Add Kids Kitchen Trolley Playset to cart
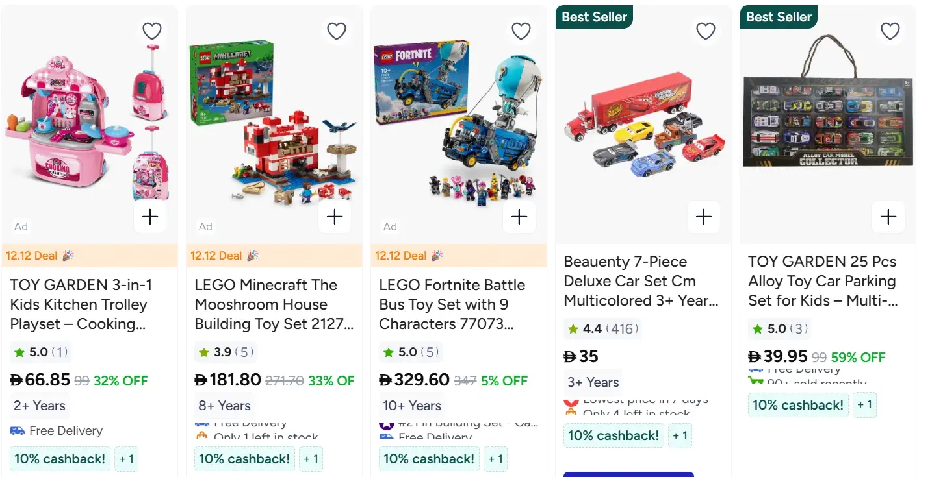 [x=150, y=217]
